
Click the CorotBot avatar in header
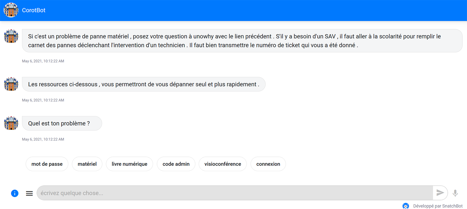pos(11,10)
